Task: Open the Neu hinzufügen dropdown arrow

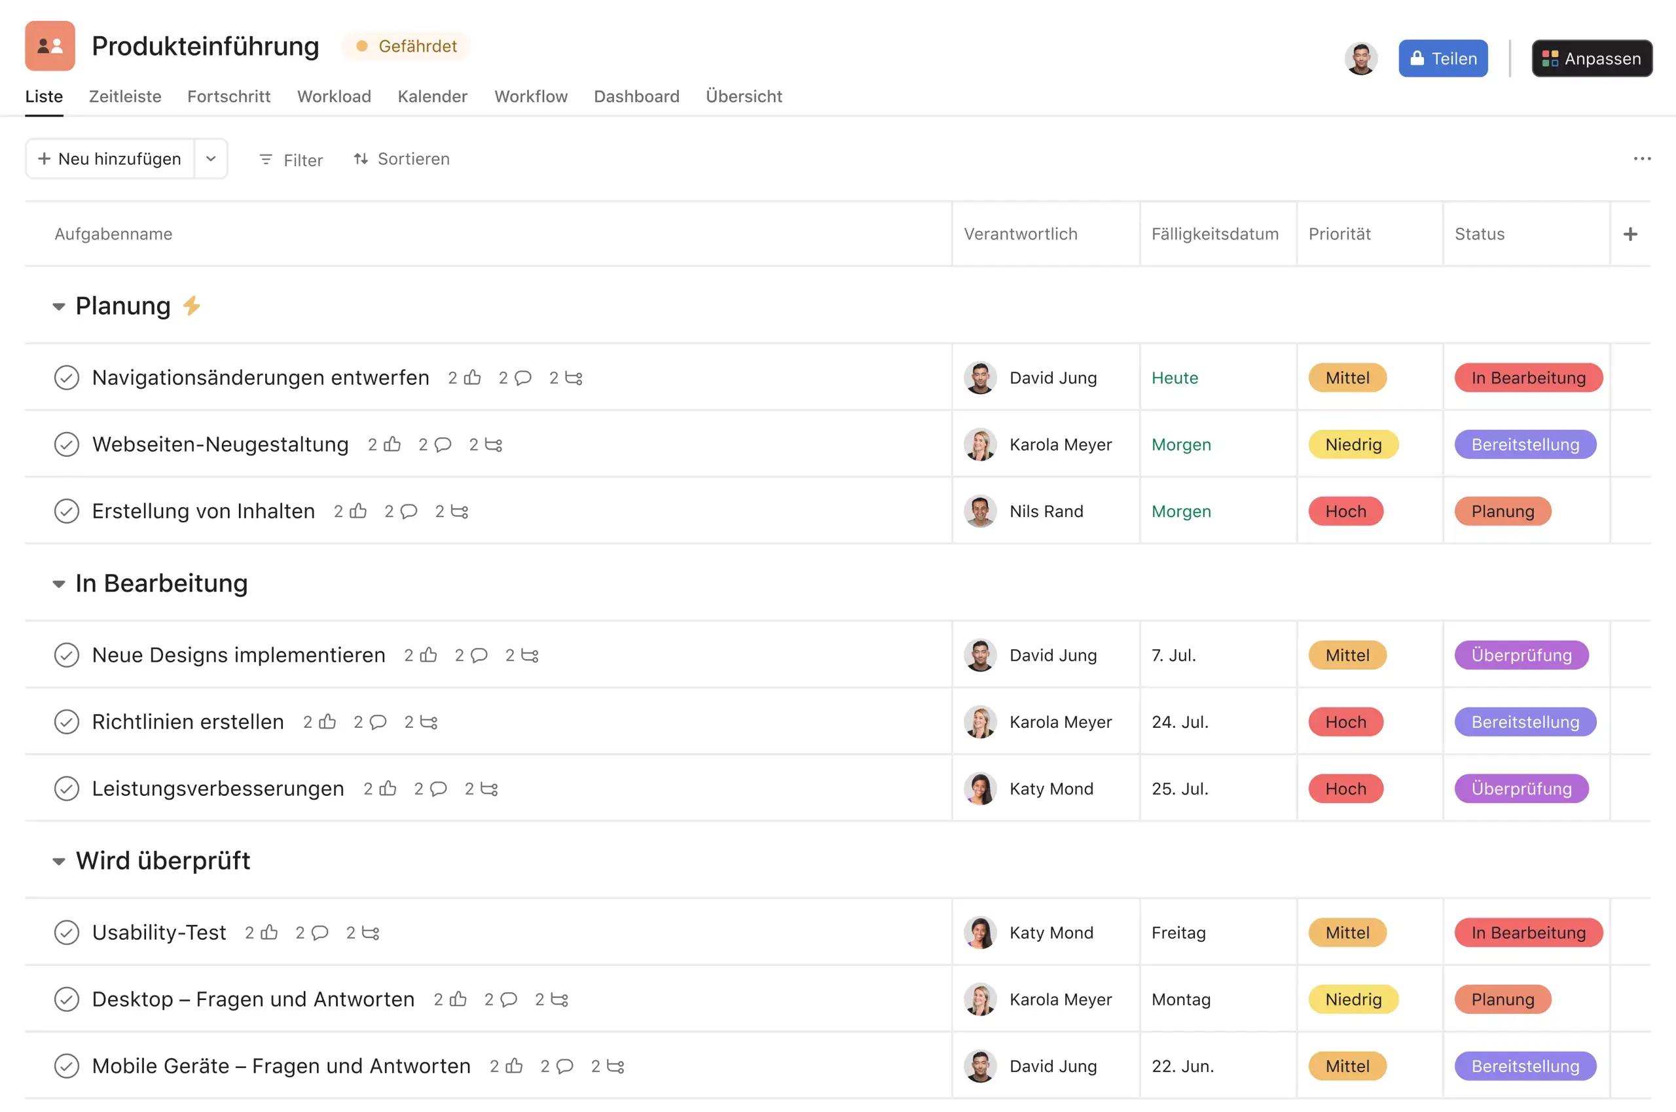Action: pos(211,158)
